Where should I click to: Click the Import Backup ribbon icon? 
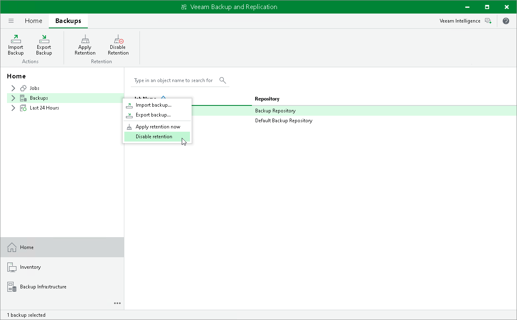pyautogui.click(x=16, y=39)
